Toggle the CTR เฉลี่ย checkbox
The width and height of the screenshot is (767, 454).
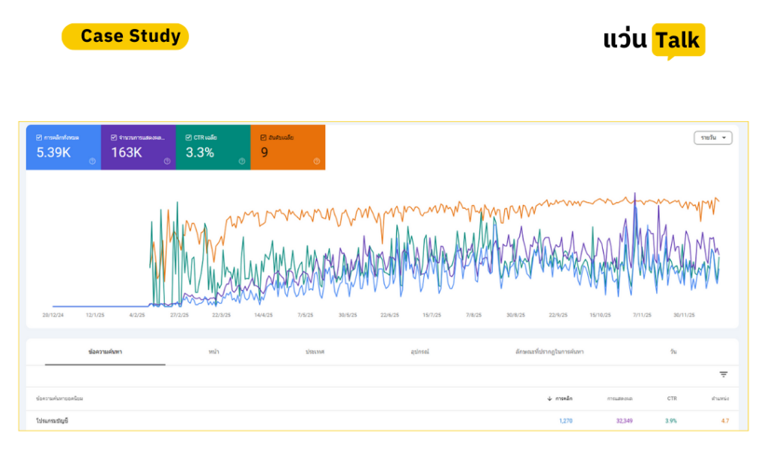188,138
